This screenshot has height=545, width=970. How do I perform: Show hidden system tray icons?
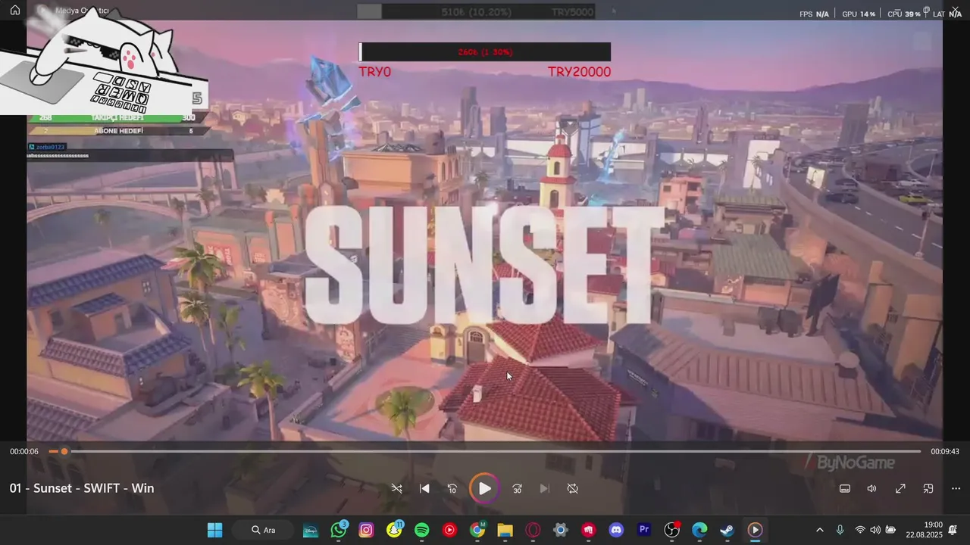(819, 530)
